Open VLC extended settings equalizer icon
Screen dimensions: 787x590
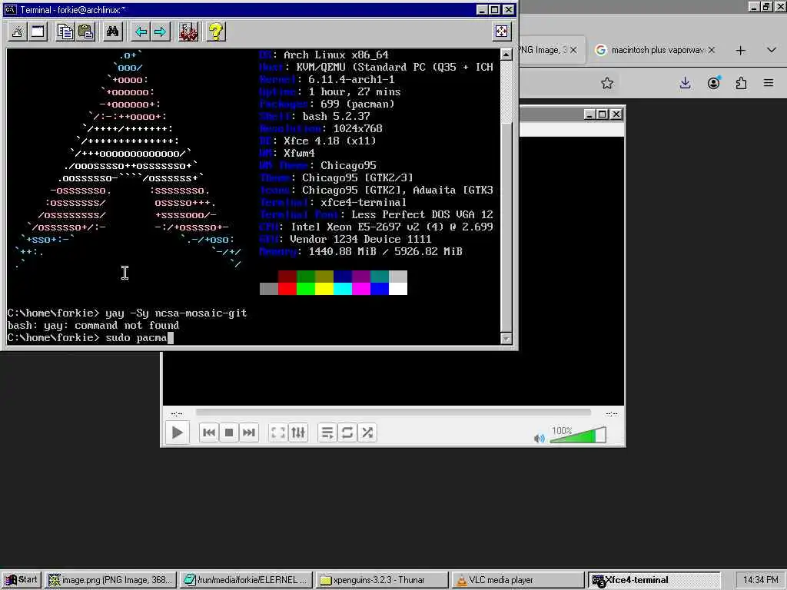click(298, 433)
